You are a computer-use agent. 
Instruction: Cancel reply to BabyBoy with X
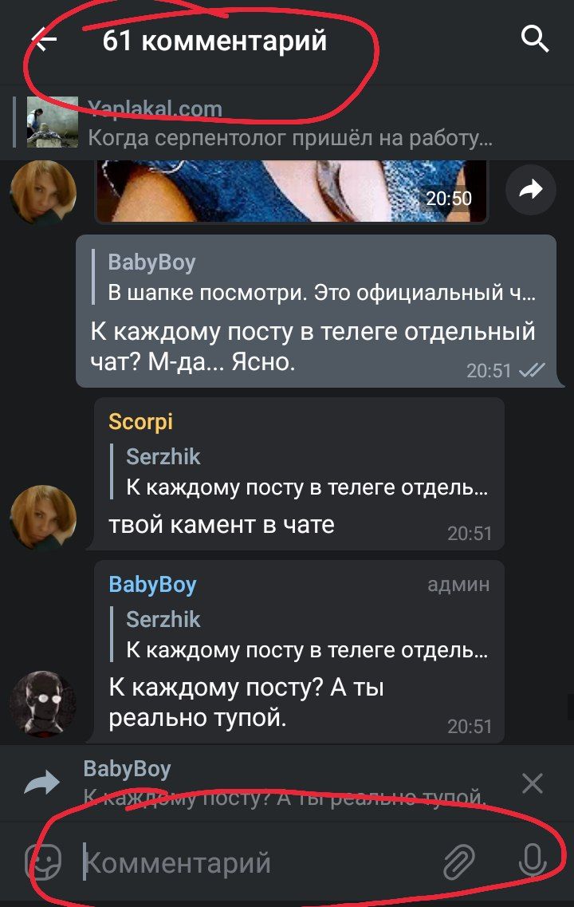[x=532, y=784]
